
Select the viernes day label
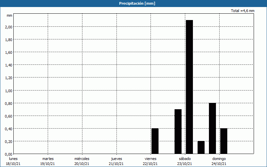151,159
